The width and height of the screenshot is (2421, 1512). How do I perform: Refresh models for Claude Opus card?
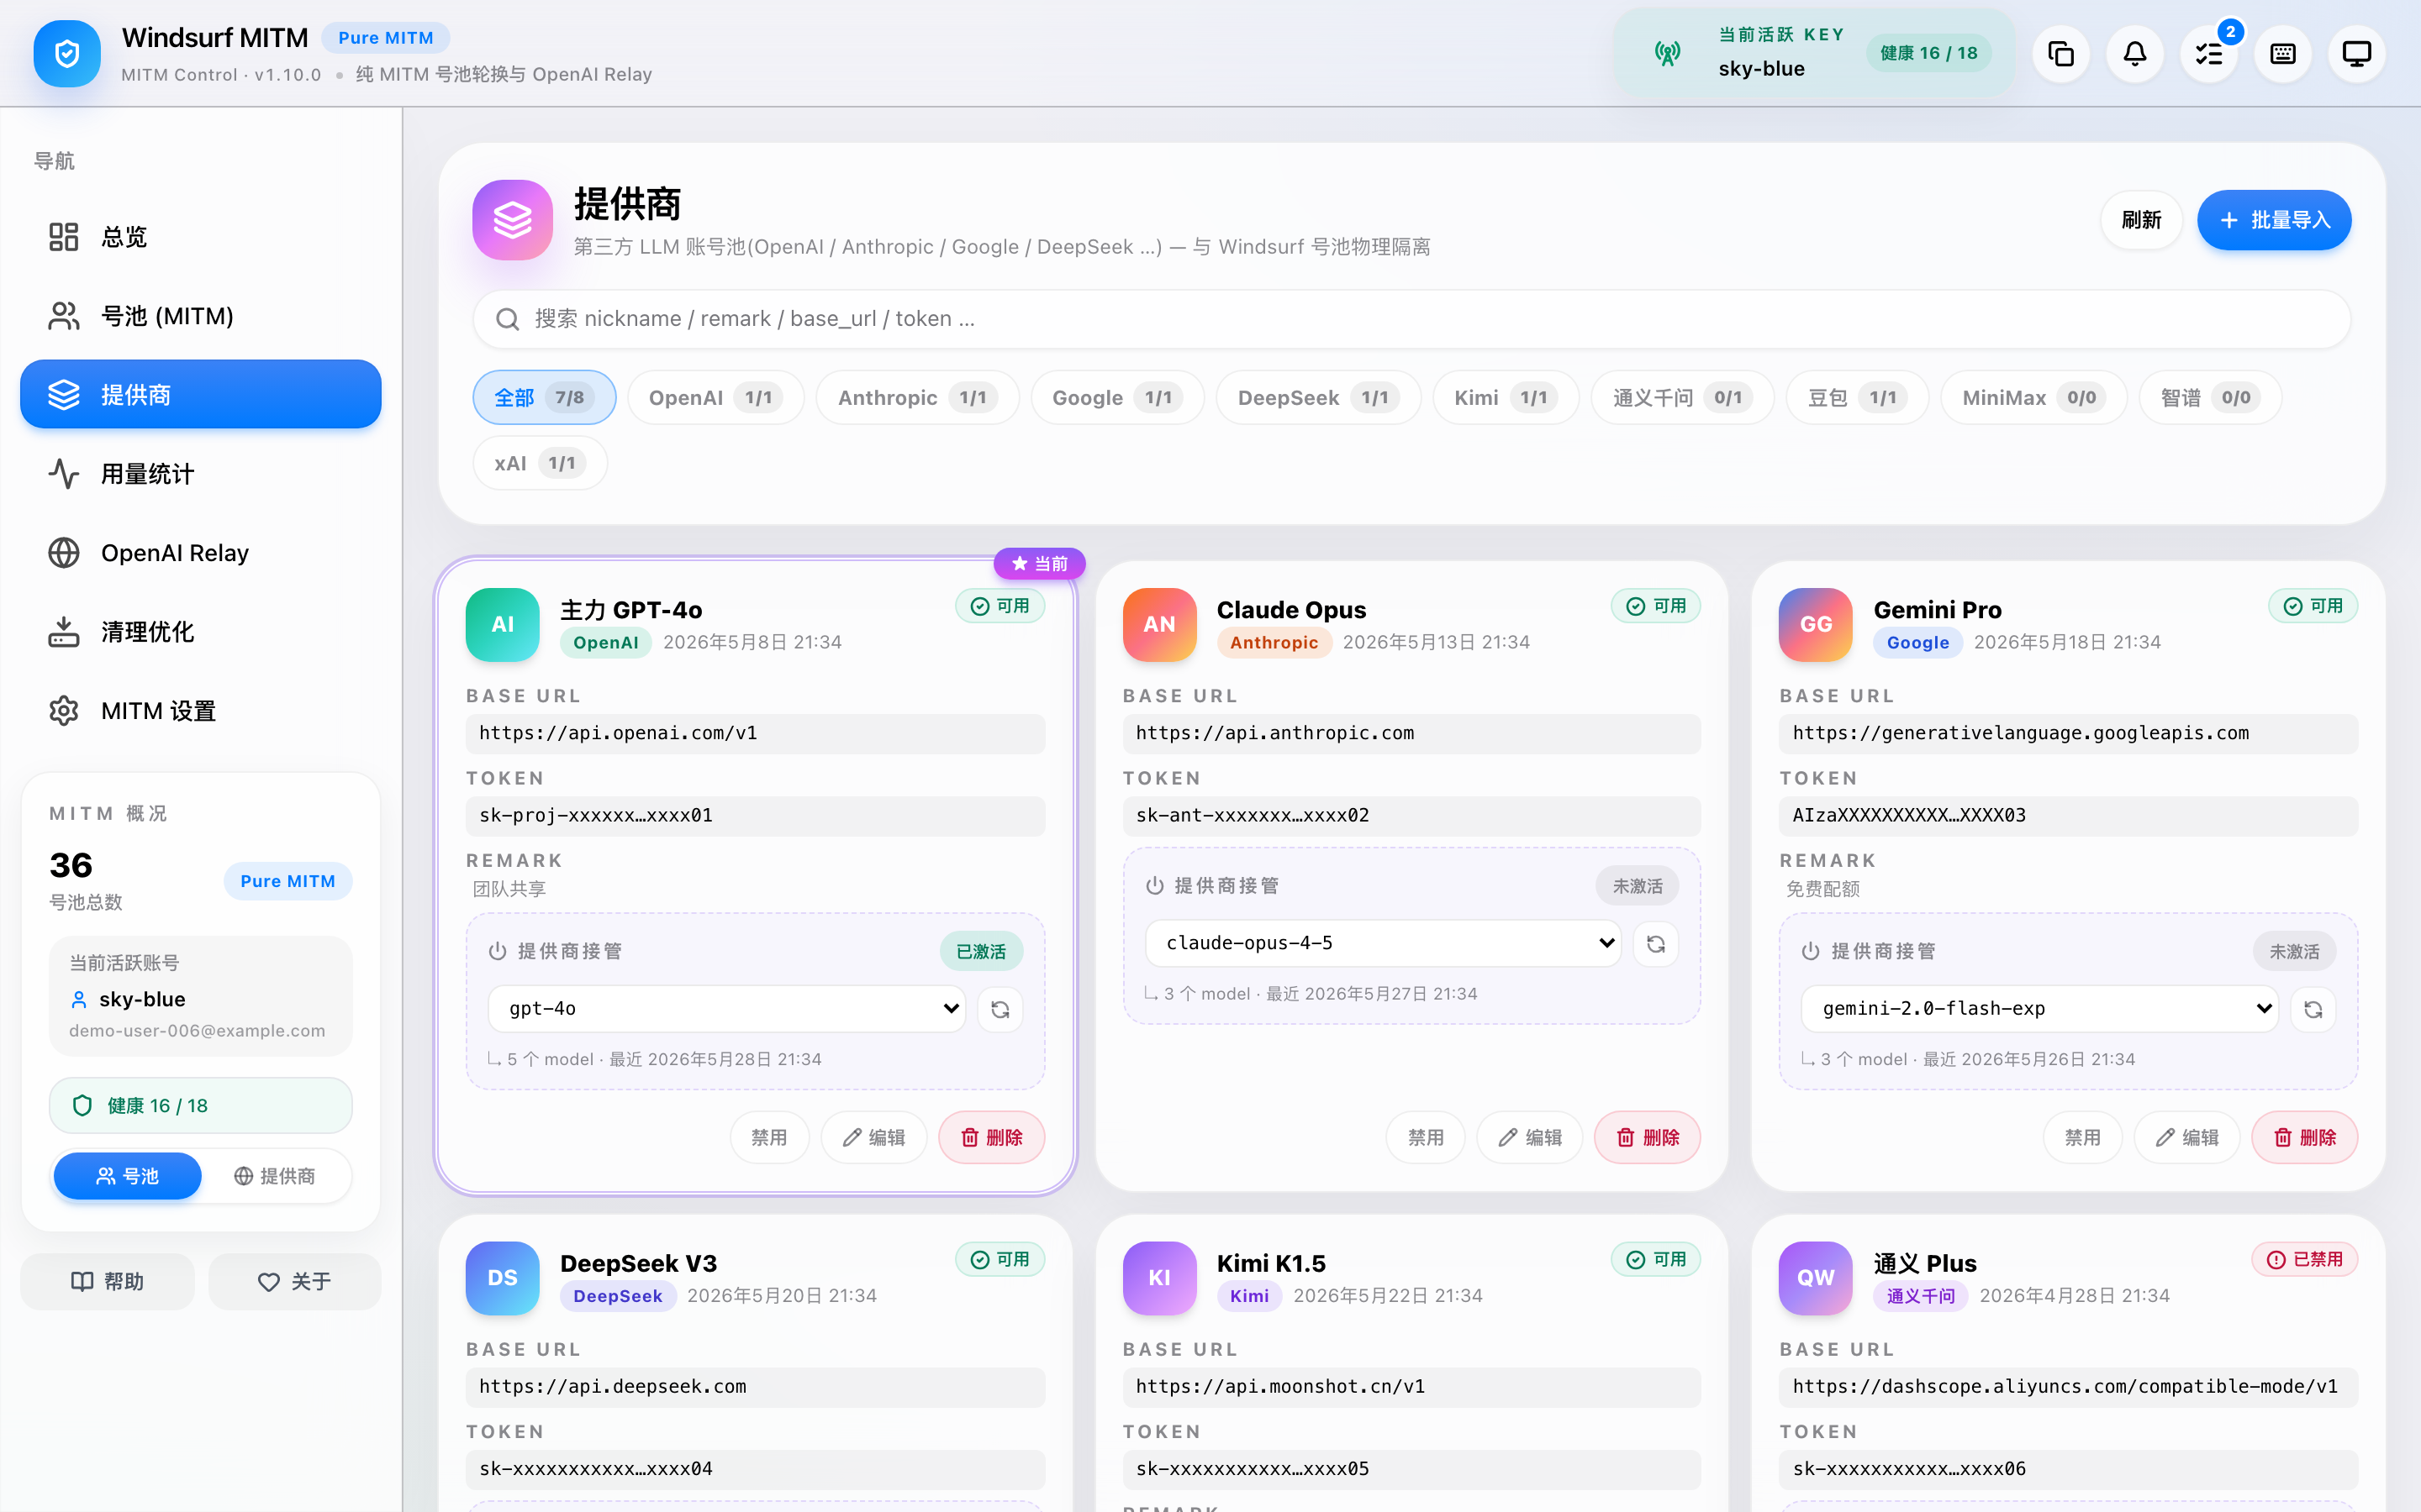[x=1656, y=944]
